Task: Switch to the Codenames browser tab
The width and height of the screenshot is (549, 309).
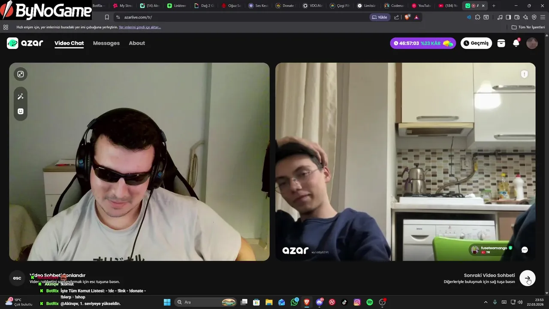Action: point(394,6)
